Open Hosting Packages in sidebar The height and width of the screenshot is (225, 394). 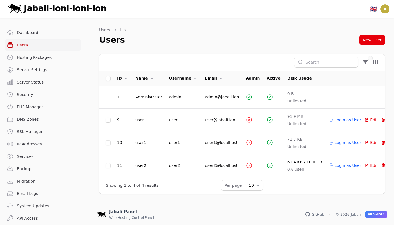coord(34,57)
